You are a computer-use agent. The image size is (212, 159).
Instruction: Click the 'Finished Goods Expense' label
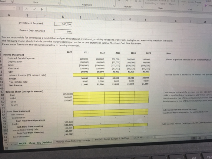21,58
